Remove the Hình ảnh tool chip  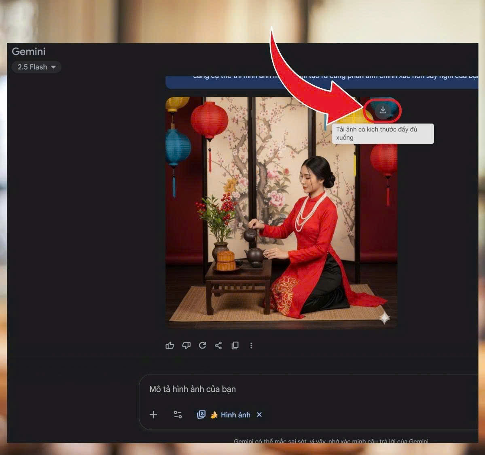[259, 415]
